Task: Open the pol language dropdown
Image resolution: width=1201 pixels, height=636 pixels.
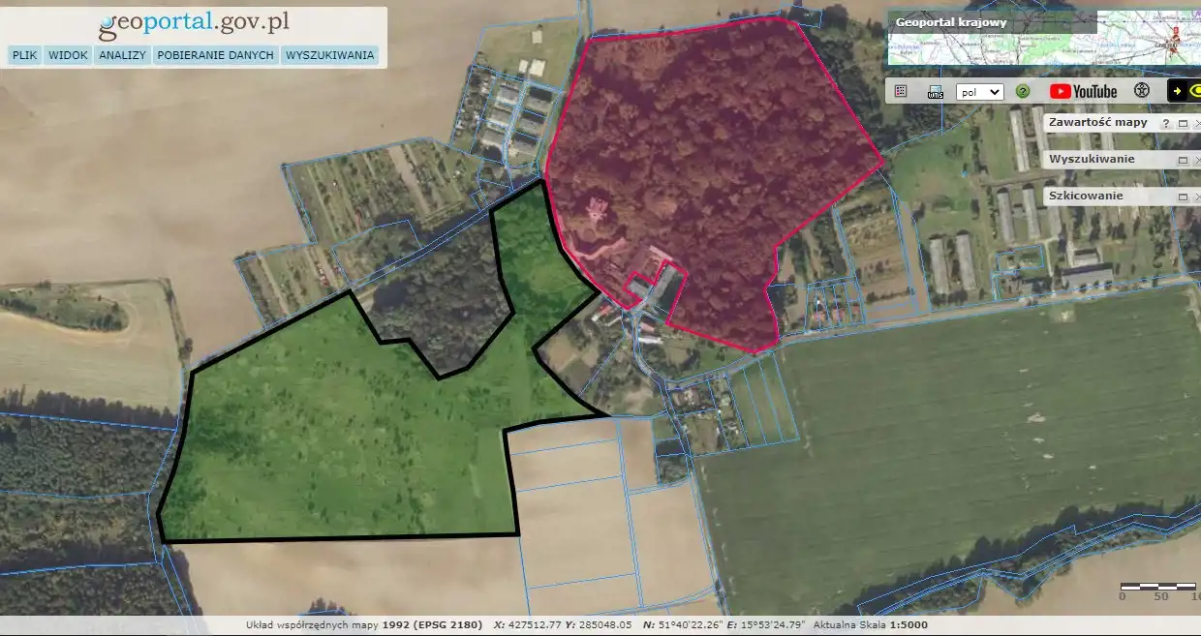Action: tap(979, 92)
